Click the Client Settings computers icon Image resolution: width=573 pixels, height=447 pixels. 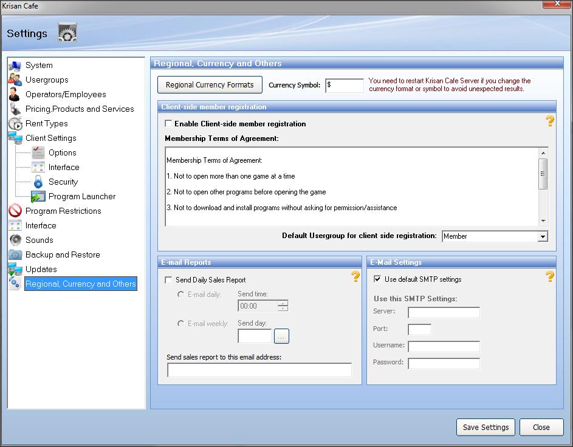(15, 138)
